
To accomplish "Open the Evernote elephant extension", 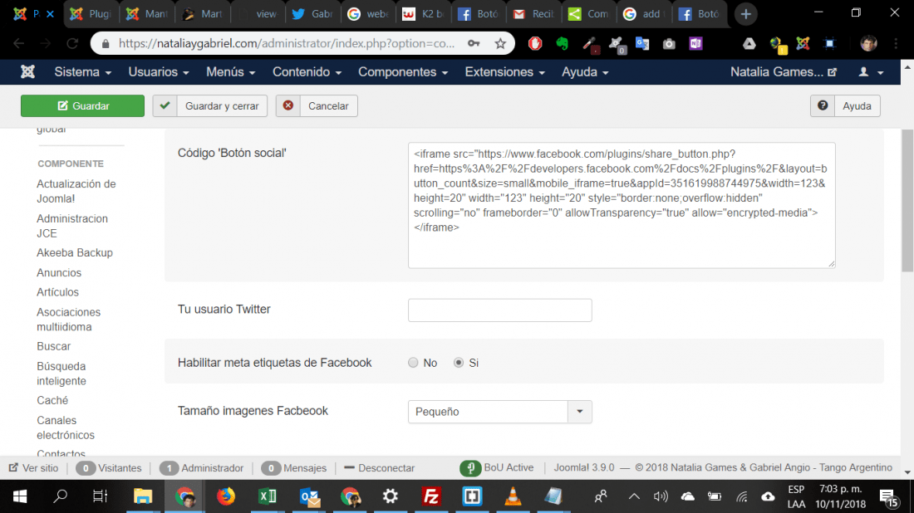I will click(562, 44).
